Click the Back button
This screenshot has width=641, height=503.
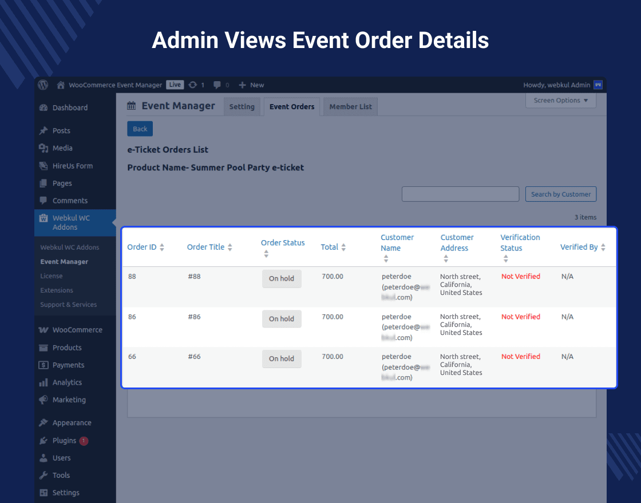click(140, 129)
